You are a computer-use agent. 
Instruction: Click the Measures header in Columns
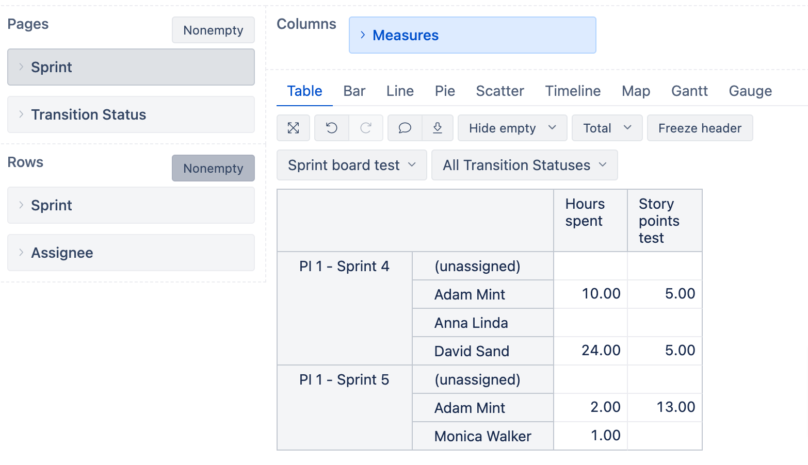tap(406, 35)
